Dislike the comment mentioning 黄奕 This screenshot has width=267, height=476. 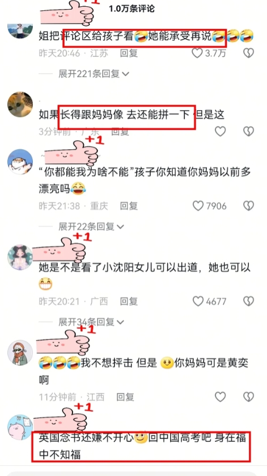[x=248, y=397]
